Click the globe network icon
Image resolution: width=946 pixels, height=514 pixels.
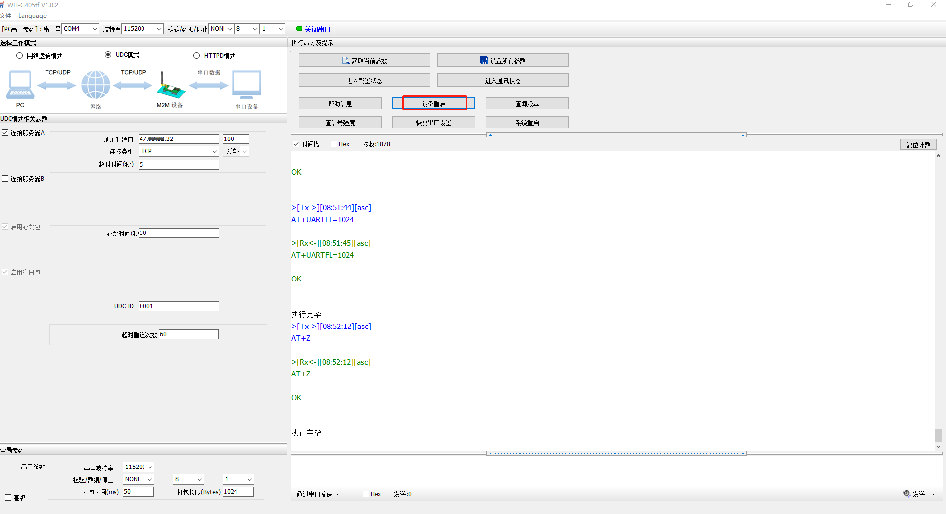[x=95, y=85]
